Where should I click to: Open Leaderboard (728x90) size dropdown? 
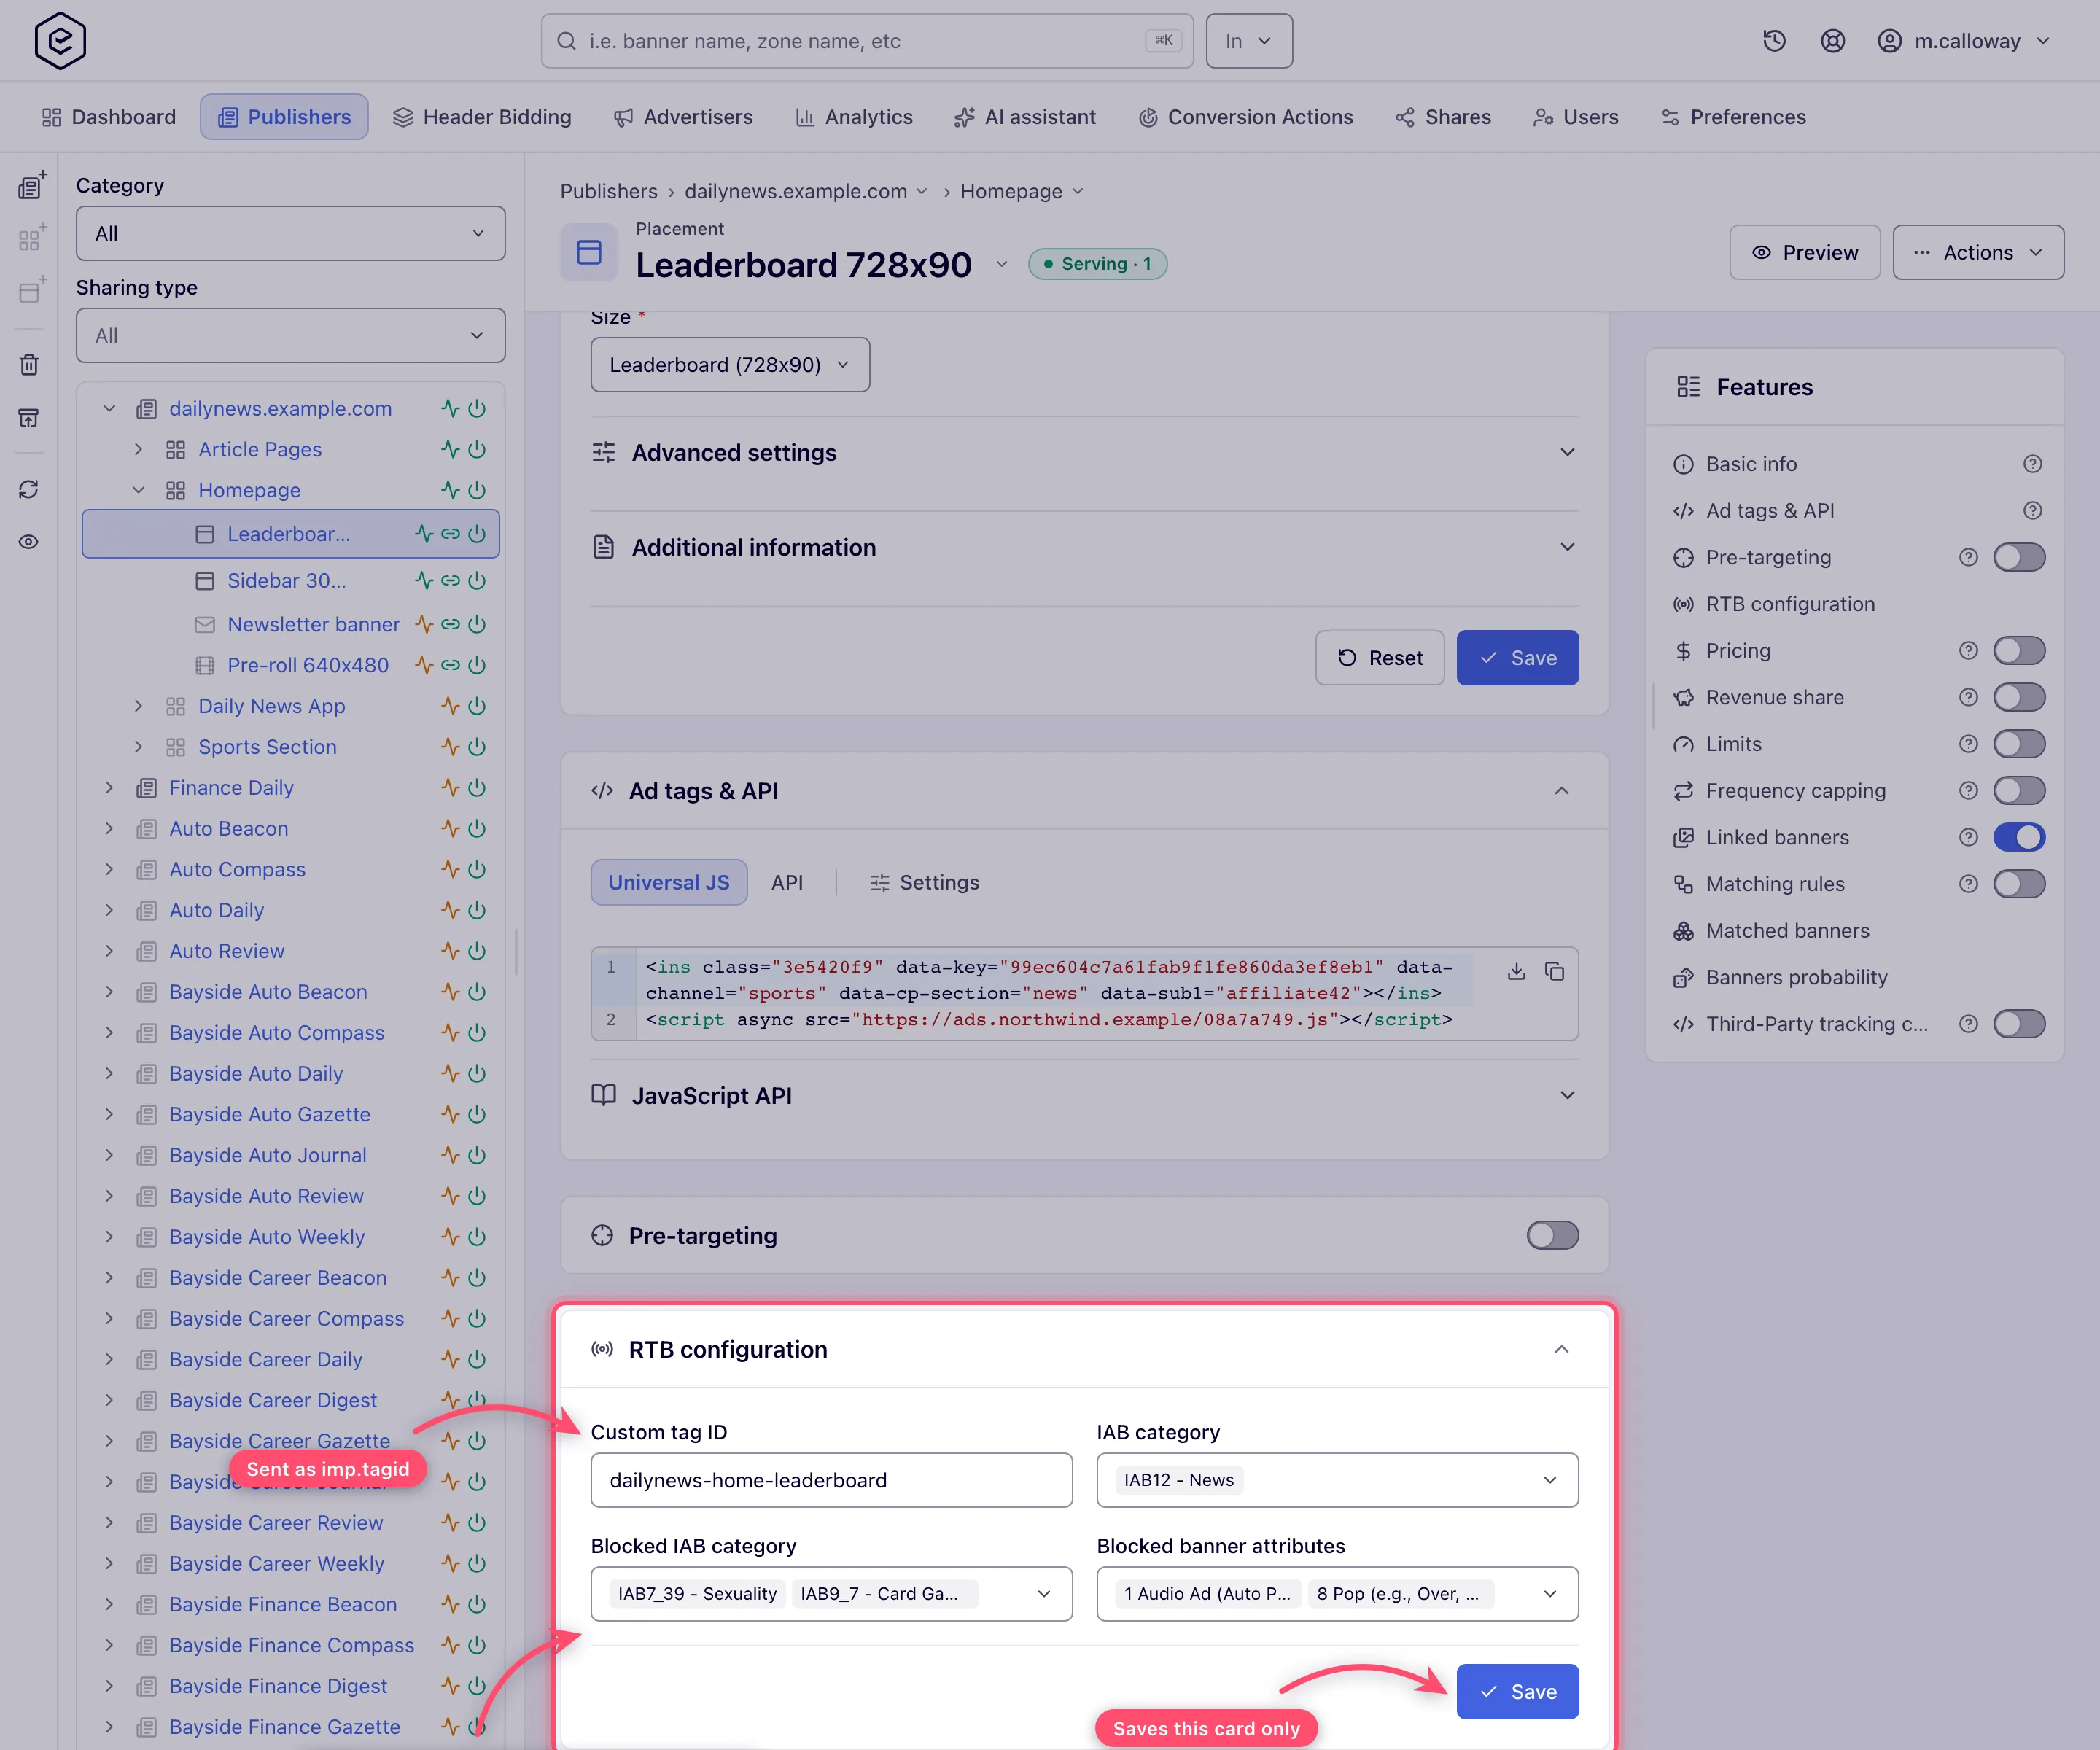click(x=730, y=365)
